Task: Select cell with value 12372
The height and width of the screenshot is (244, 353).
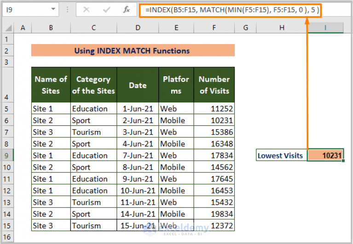Action: point(214,225)
